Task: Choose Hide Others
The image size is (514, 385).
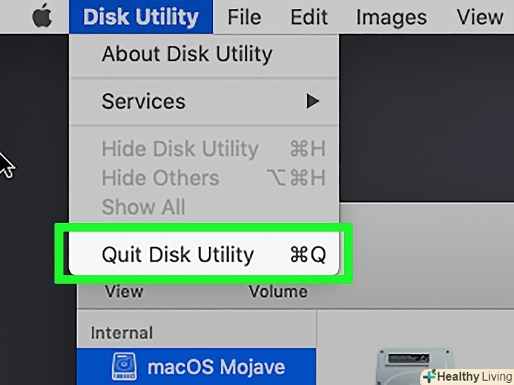Action: [160, 178]
